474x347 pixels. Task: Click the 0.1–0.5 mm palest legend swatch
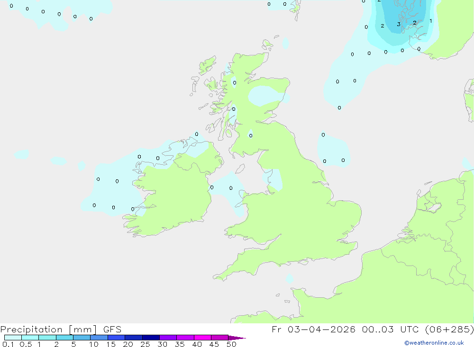13,338
